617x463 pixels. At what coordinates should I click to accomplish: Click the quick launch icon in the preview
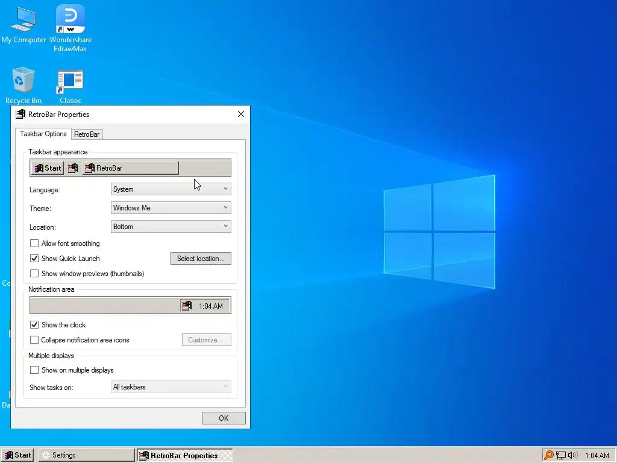click(73, 169)
